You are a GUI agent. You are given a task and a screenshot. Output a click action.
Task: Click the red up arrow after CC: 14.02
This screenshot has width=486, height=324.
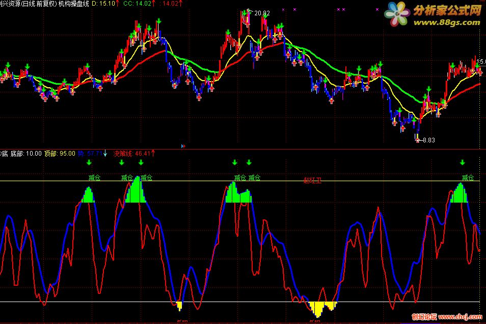(153, 4)
